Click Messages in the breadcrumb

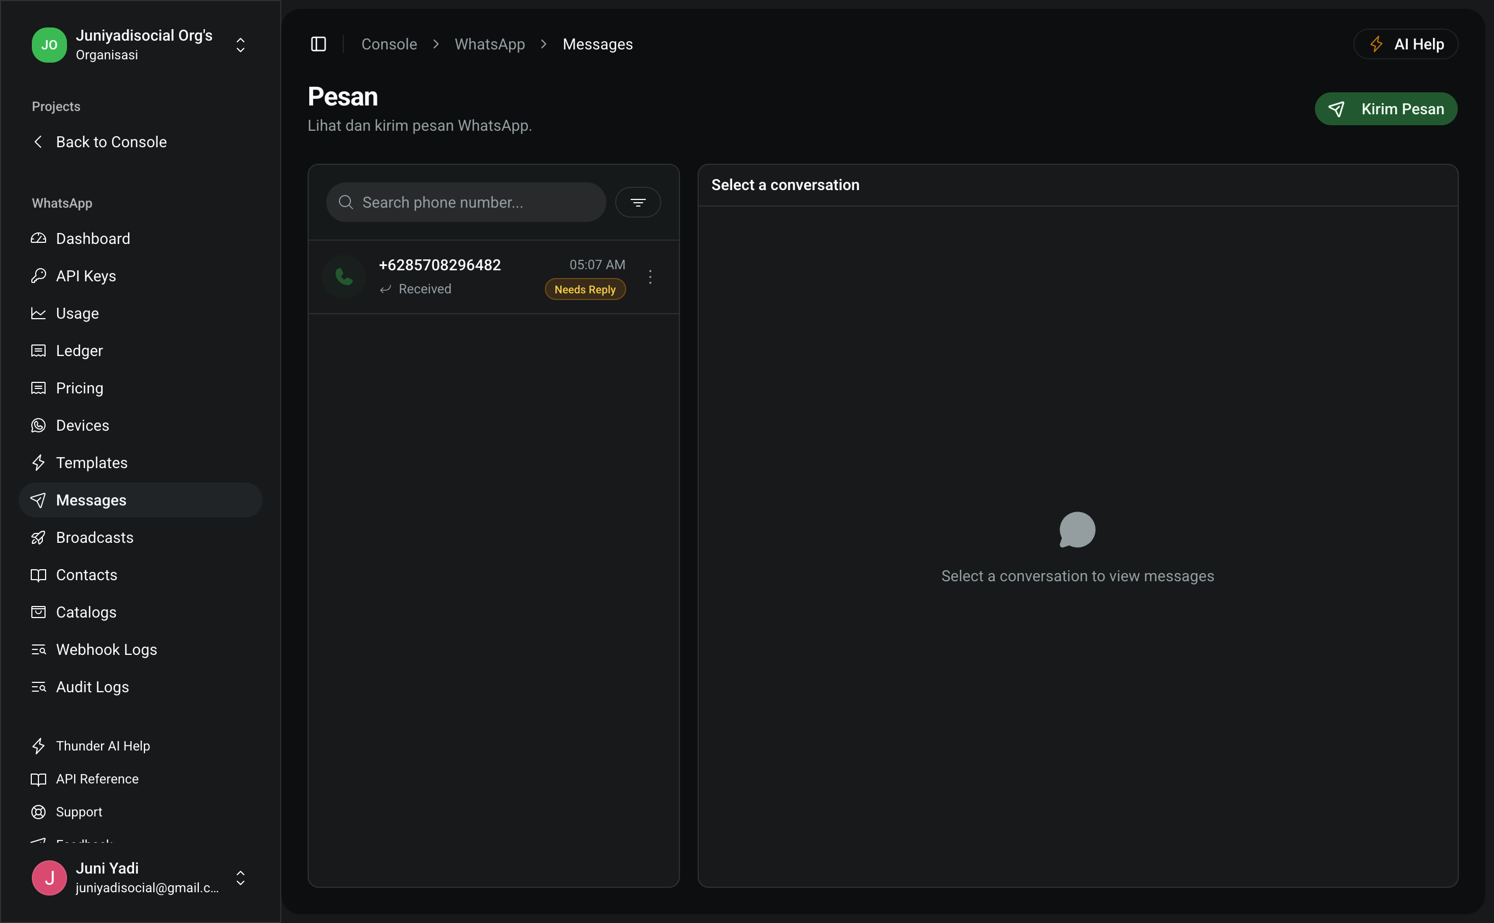(x=598, y=44)
